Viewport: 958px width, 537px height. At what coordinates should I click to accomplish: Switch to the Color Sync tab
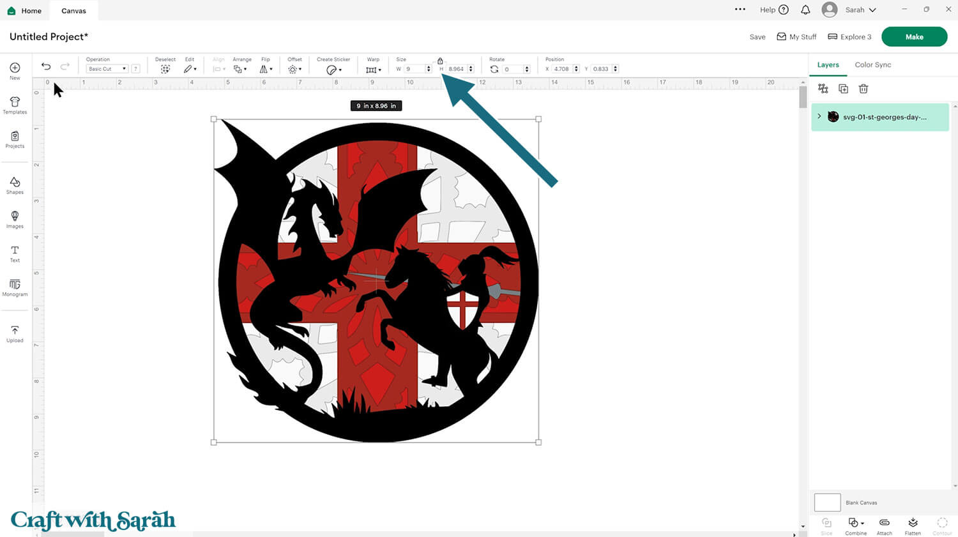[872, 65]
